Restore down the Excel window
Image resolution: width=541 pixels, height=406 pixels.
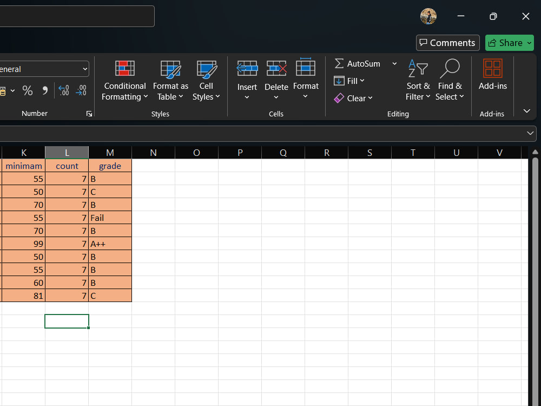click(x=493, y=16)
